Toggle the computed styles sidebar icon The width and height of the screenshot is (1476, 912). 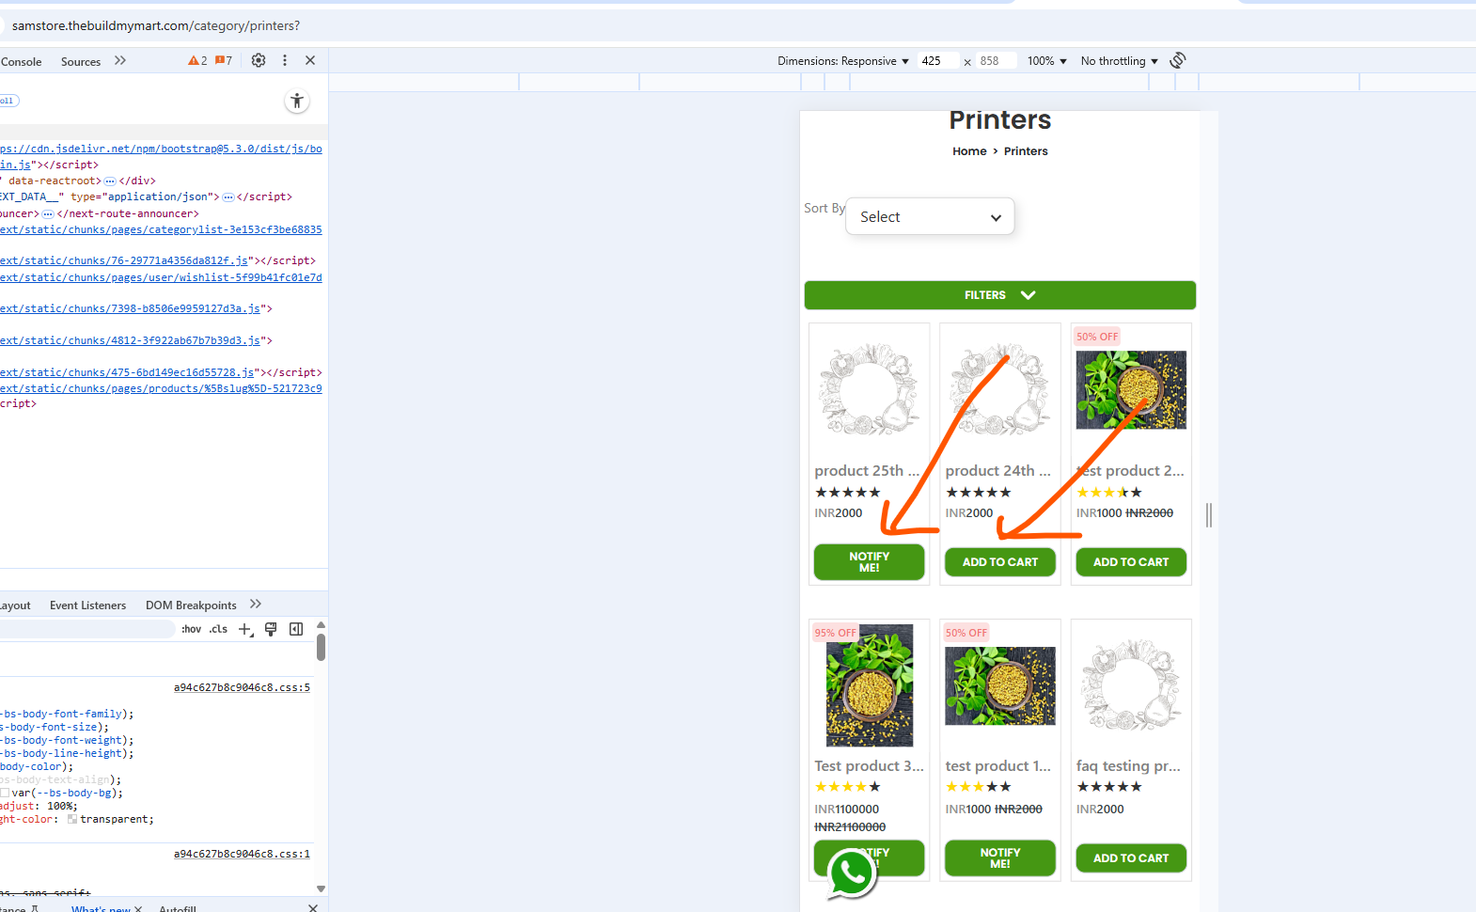(x=296, y=629)
